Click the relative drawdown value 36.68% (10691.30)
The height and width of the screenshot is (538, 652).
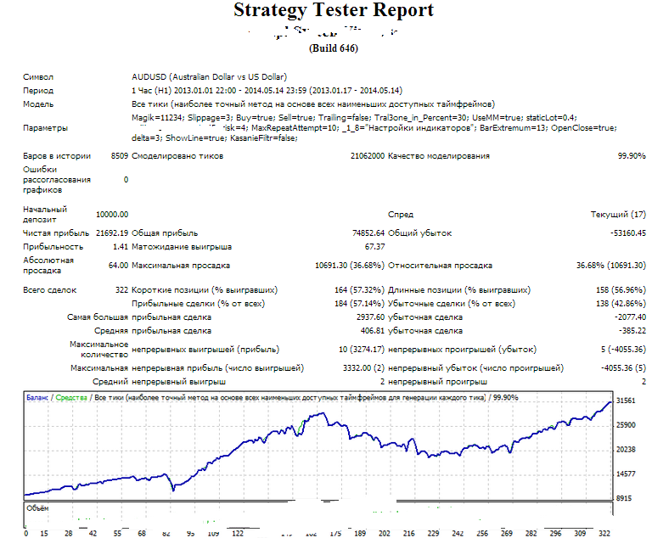(x=611, y=266)
